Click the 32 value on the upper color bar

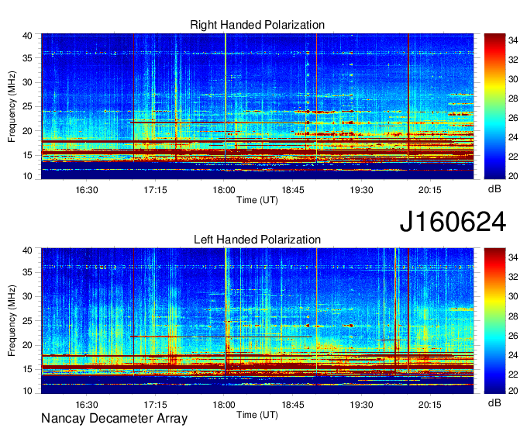click(513, 60)
